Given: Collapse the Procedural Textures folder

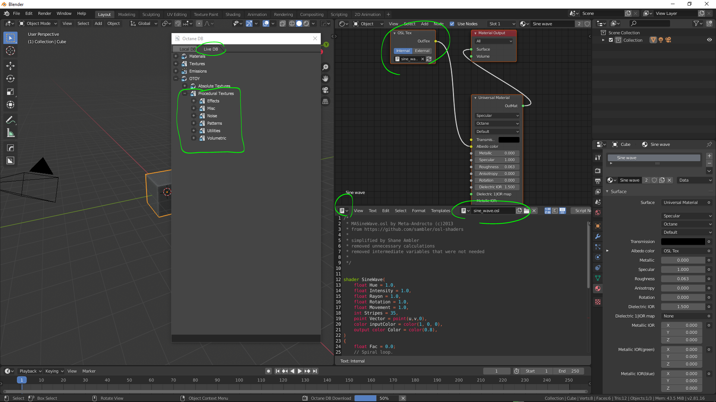Looking at the screenshot, I should 185,93.
